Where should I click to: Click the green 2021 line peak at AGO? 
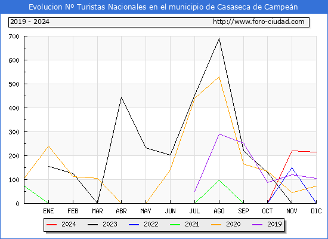[219, 180]
